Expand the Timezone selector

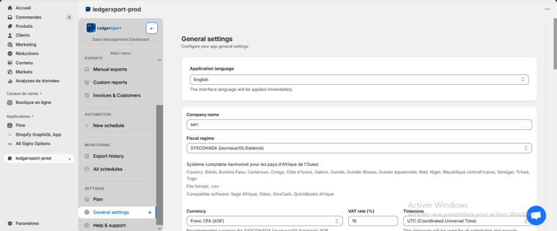click(467, 221)
